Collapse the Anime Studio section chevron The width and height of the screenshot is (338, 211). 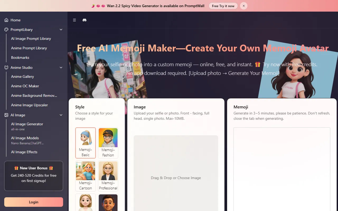pyautogui.click(x=61, y=68)
